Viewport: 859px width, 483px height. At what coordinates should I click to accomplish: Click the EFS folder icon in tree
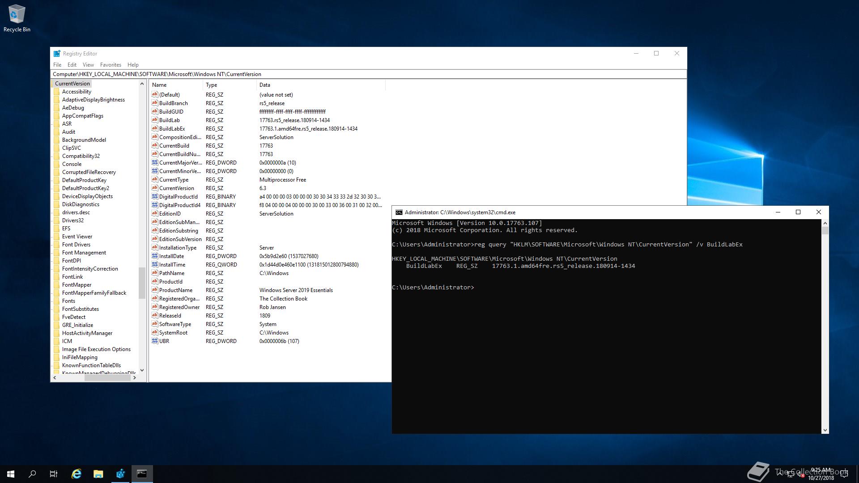point(56,229)
